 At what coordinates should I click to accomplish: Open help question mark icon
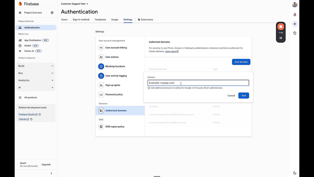click(295, 33)
